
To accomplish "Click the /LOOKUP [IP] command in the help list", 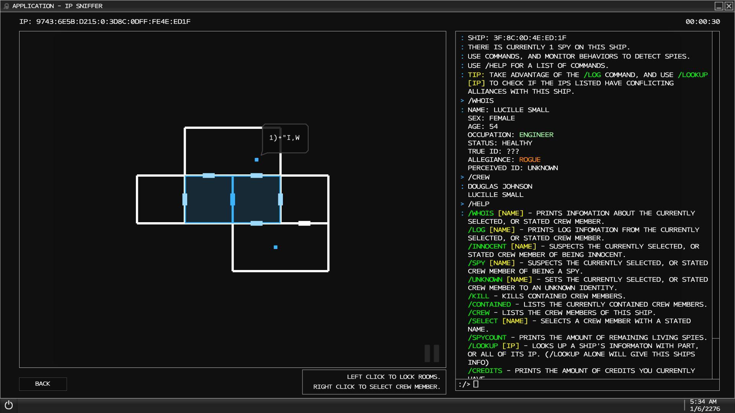I will (x=493, y=346).
